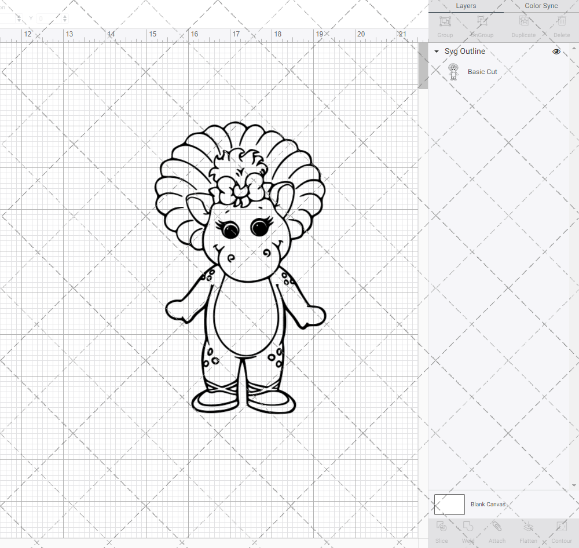Select the Flatten tool
Image resolution: width=579 pixels, height=548 pixels.
point(528,530)
